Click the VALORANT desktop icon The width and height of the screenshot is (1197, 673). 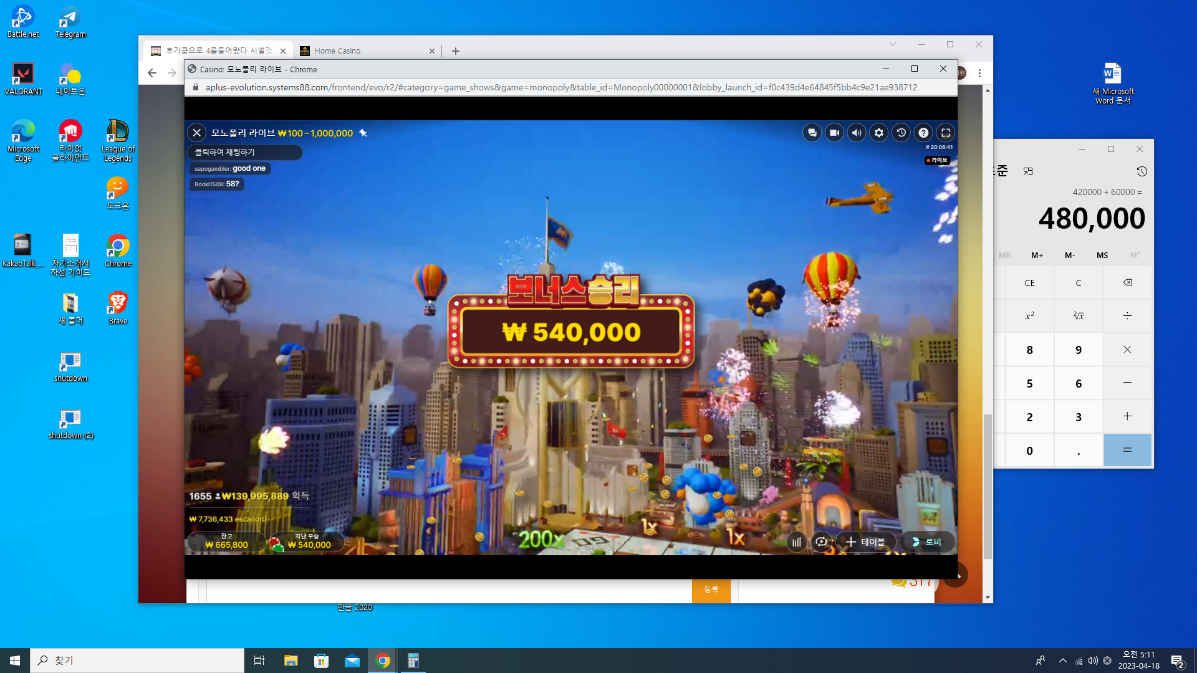point(23,79)
